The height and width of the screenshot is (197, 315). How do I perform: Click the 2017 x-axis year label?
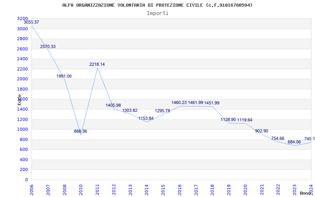(x=196, y=189)
